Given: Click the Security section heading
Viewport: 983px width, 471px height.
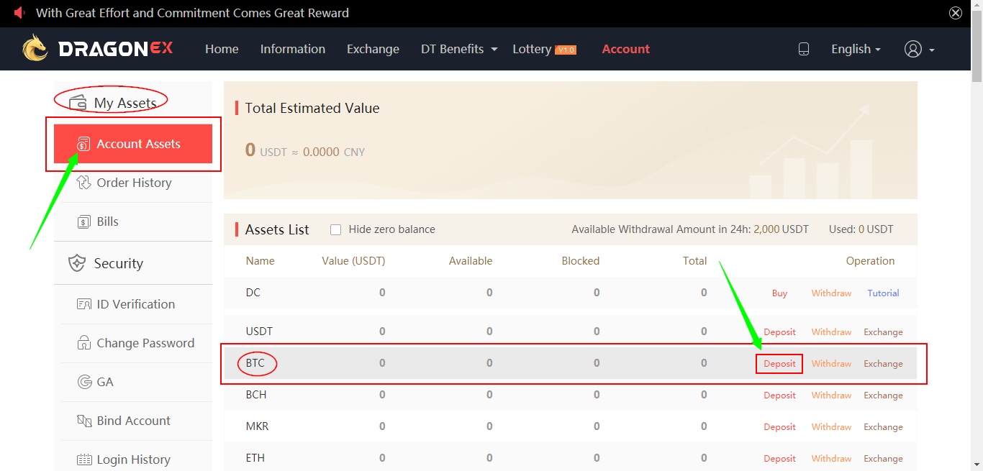Looking at the screenshot, I should pyautogui.click(x=119, y=263).
